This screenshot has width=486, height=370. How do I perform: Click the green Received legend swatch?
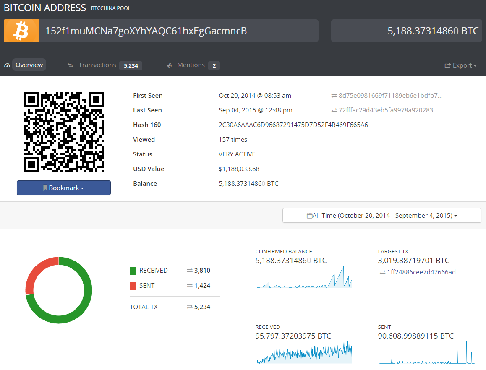133,271
